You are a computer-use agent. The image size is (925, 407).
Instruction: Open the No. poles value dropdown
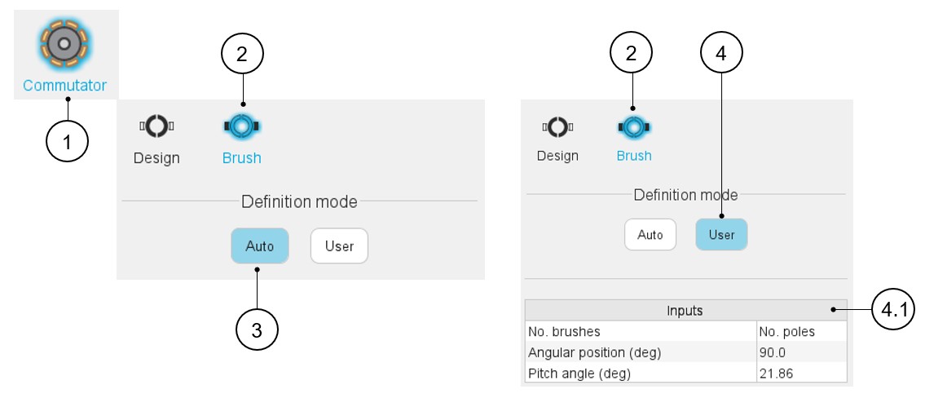point(801,331)
